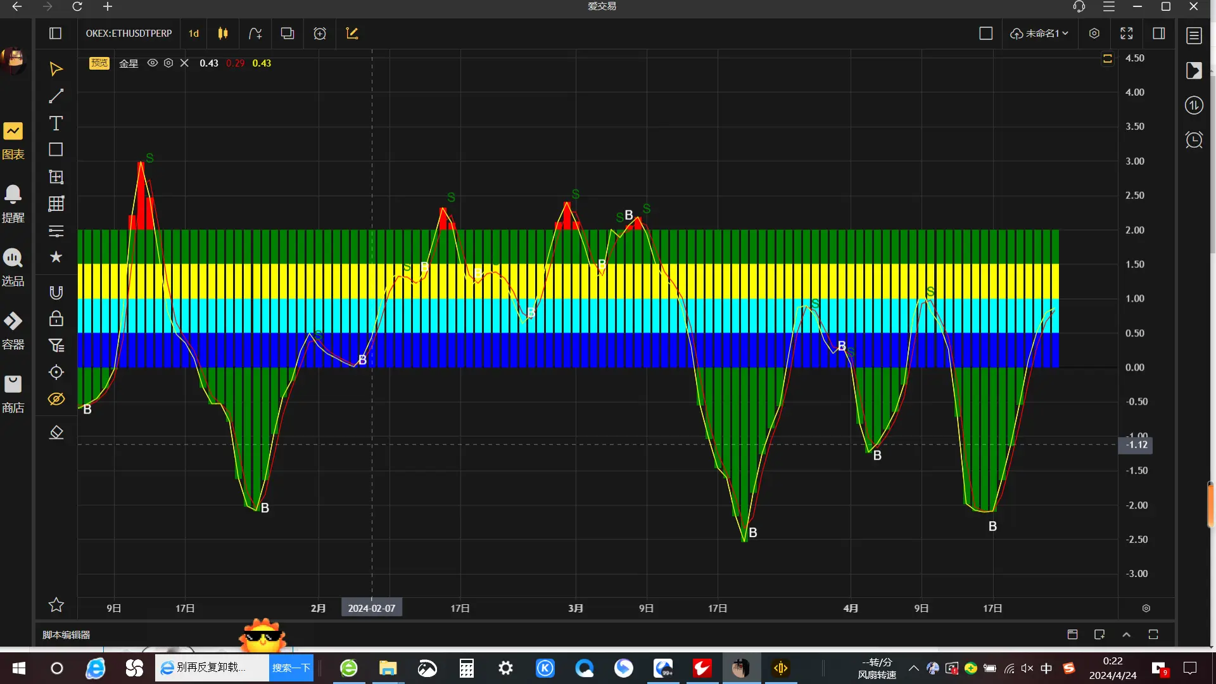
Task: Select the trend line drawing tool
Action: [x=56, y=96]
